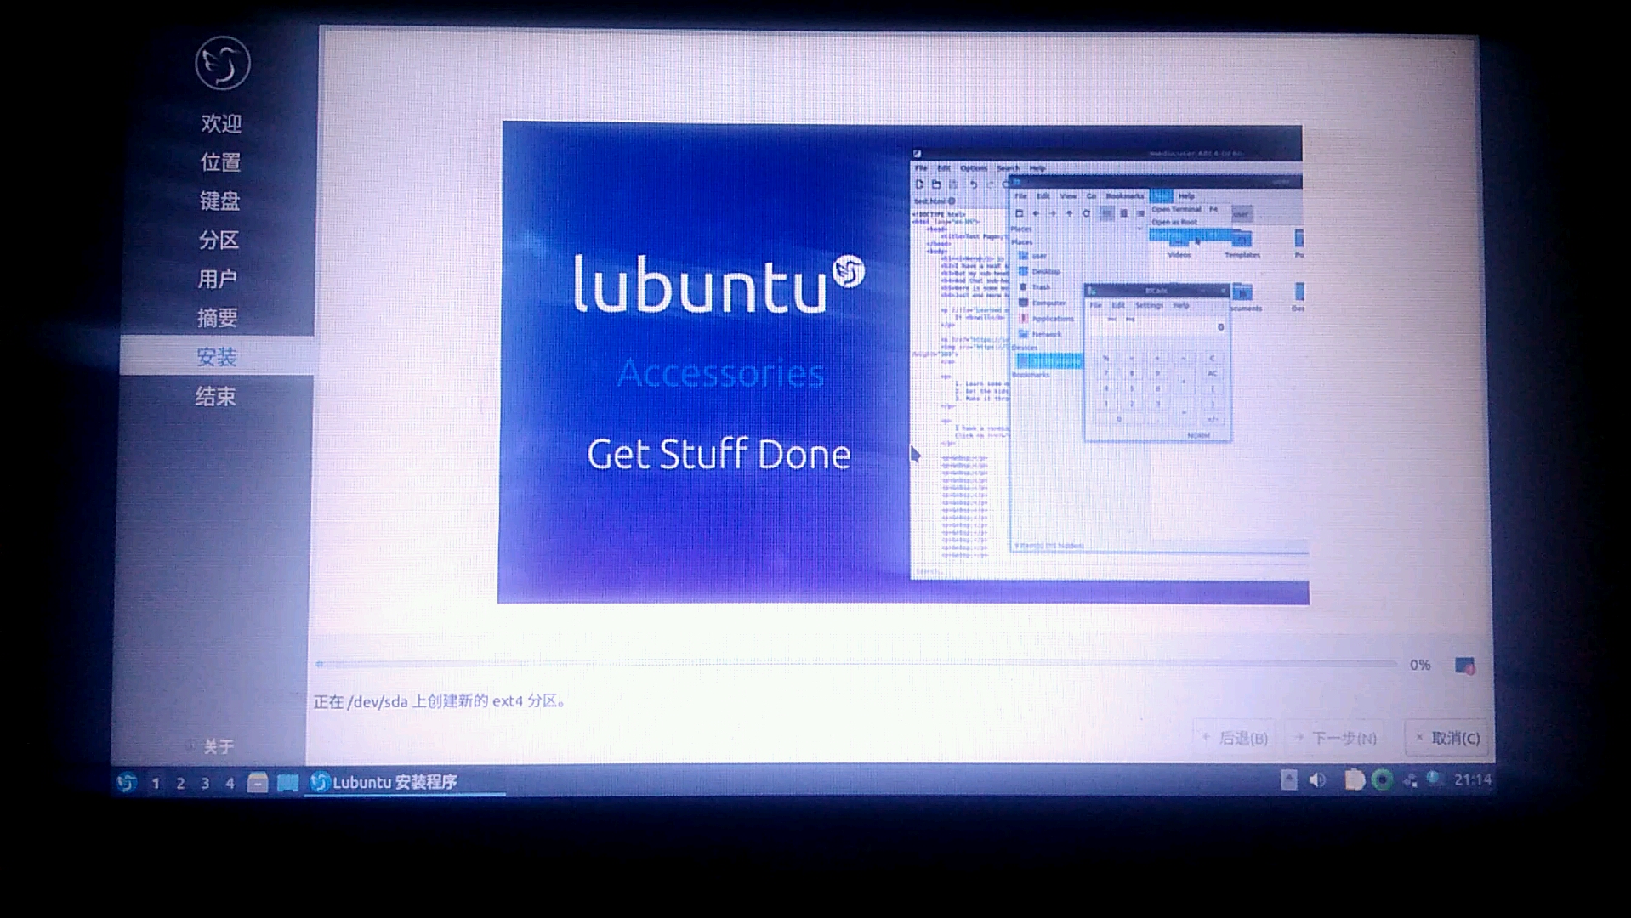Screen dimensions: 1631x918
Task: Select the 用户 step in sidebar
Action: pyautogui.click(x=218, y=279)
